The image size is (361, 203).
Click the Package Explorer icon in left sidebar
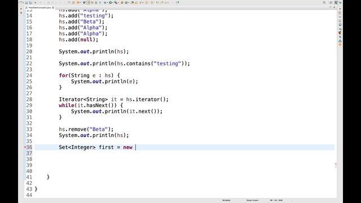tap(21, 13)
